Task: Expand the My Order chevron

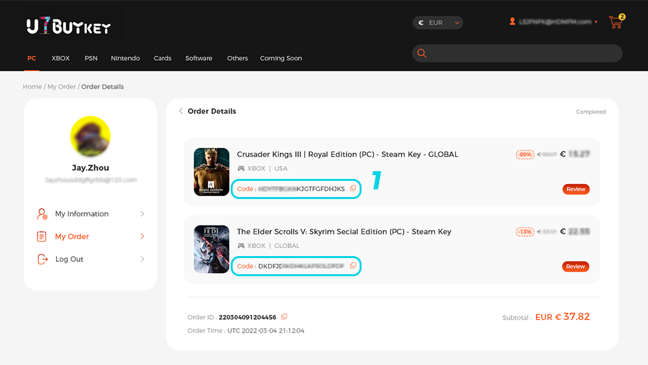Action: [142, 237]
